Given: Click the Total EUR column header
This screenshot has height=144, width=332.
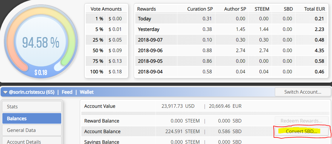Looking at the screenshot, I should tap(314, 9).
